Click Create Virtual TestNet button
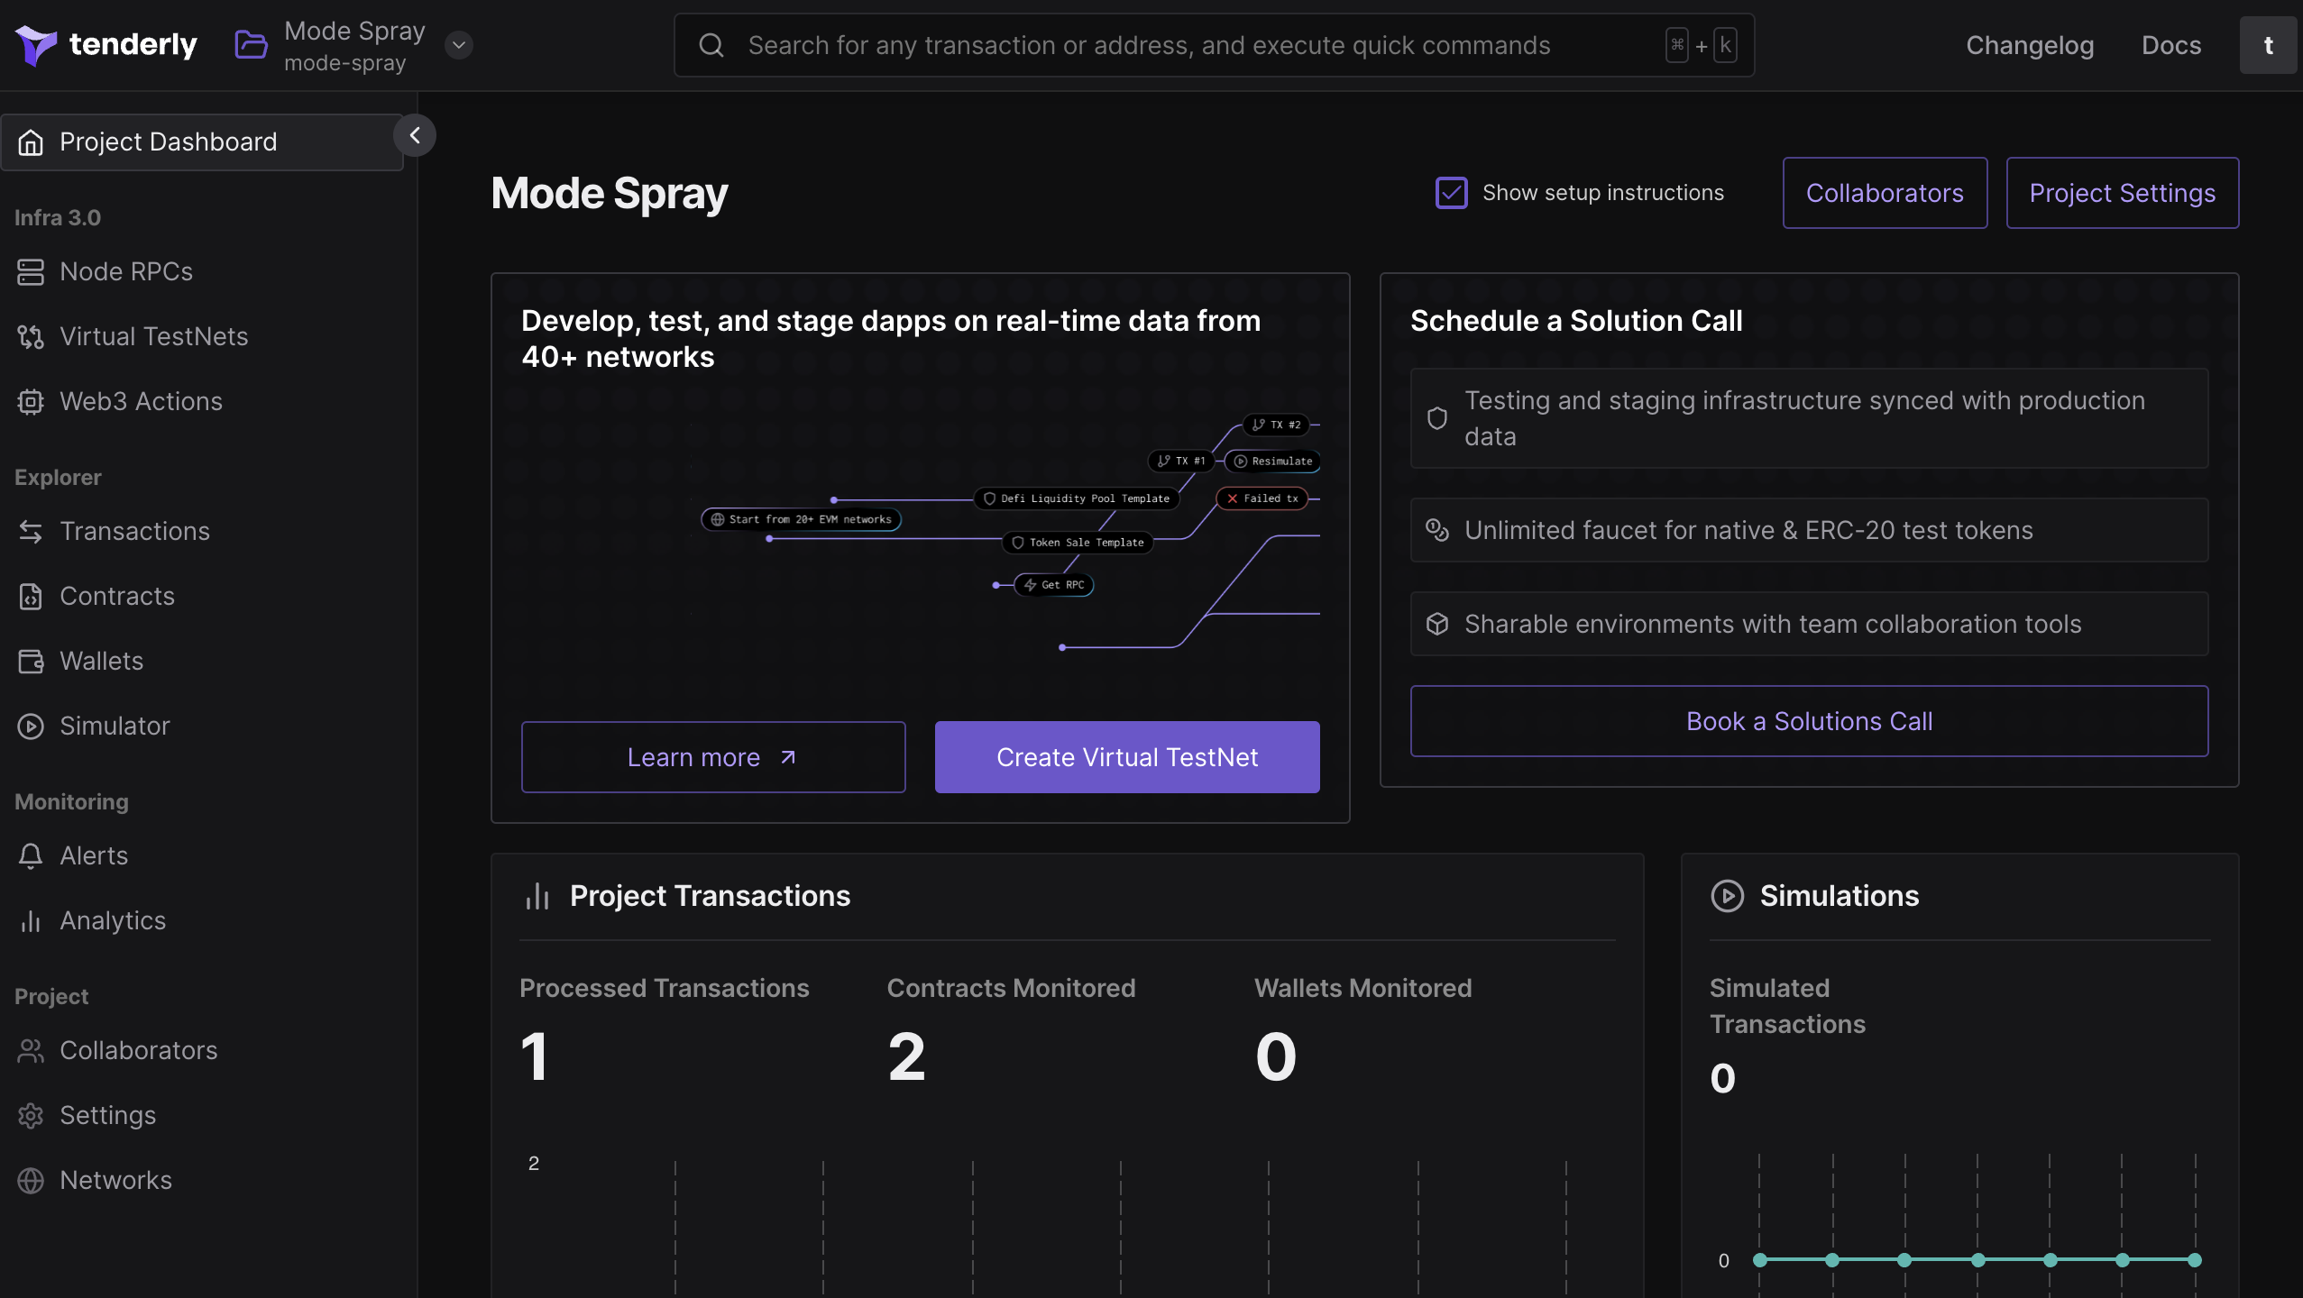 click(x=1126, y=757)
